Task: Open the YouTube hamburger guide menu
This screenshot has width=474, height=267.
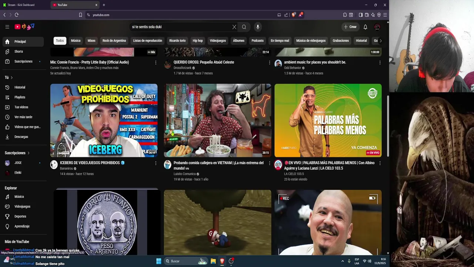Action: point(7,27)
